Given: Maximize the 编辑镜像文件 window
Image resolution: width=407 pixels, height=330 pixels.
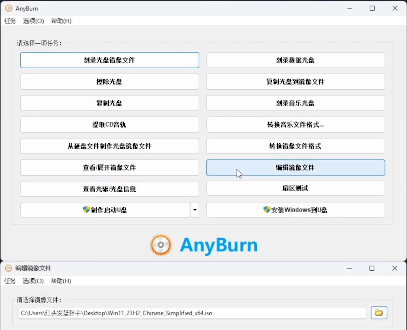Looking at the screenshot, I should [x=372, y=268].
